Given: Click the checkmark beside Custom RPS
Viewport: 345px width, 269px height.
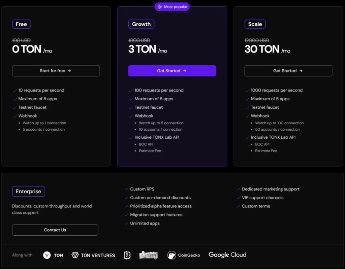Looking at the screenshot, I should click(127, 189).
